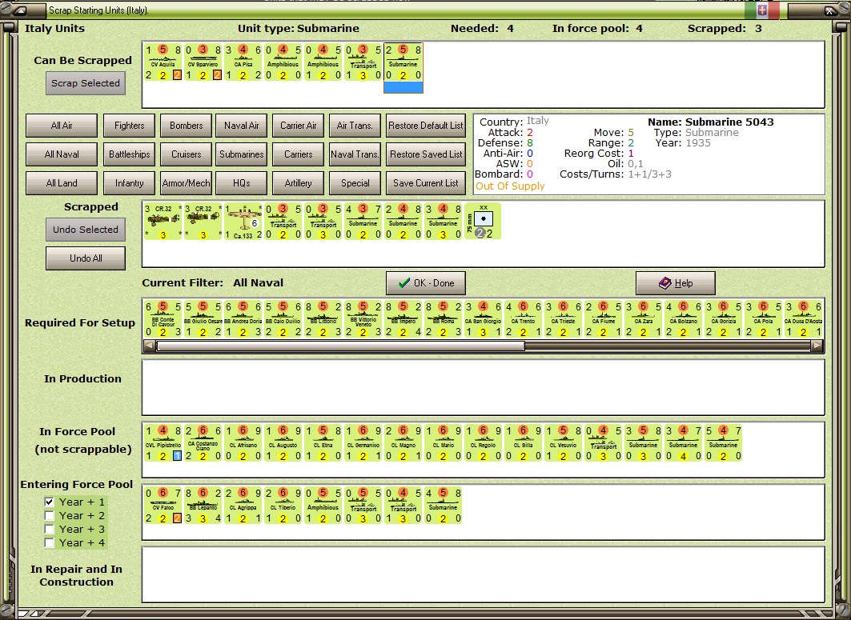851x620 pixels.
Task: Select CL Agrippa in Entering Force Pool
Action: pyautogui.click(x=243, y=506)
